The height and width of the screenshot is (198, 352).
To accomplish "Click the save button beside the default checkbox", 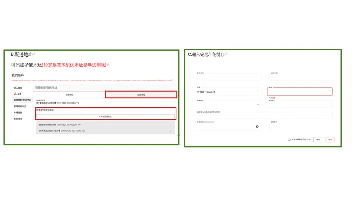I will [318, 139].
